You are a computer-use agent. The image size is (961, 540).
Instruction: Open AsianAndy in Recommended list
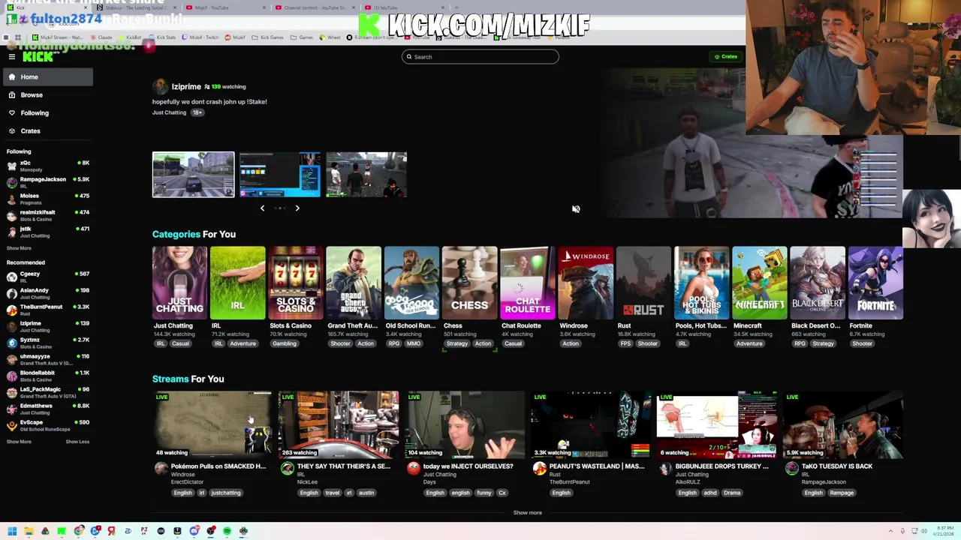coord(48,293)
